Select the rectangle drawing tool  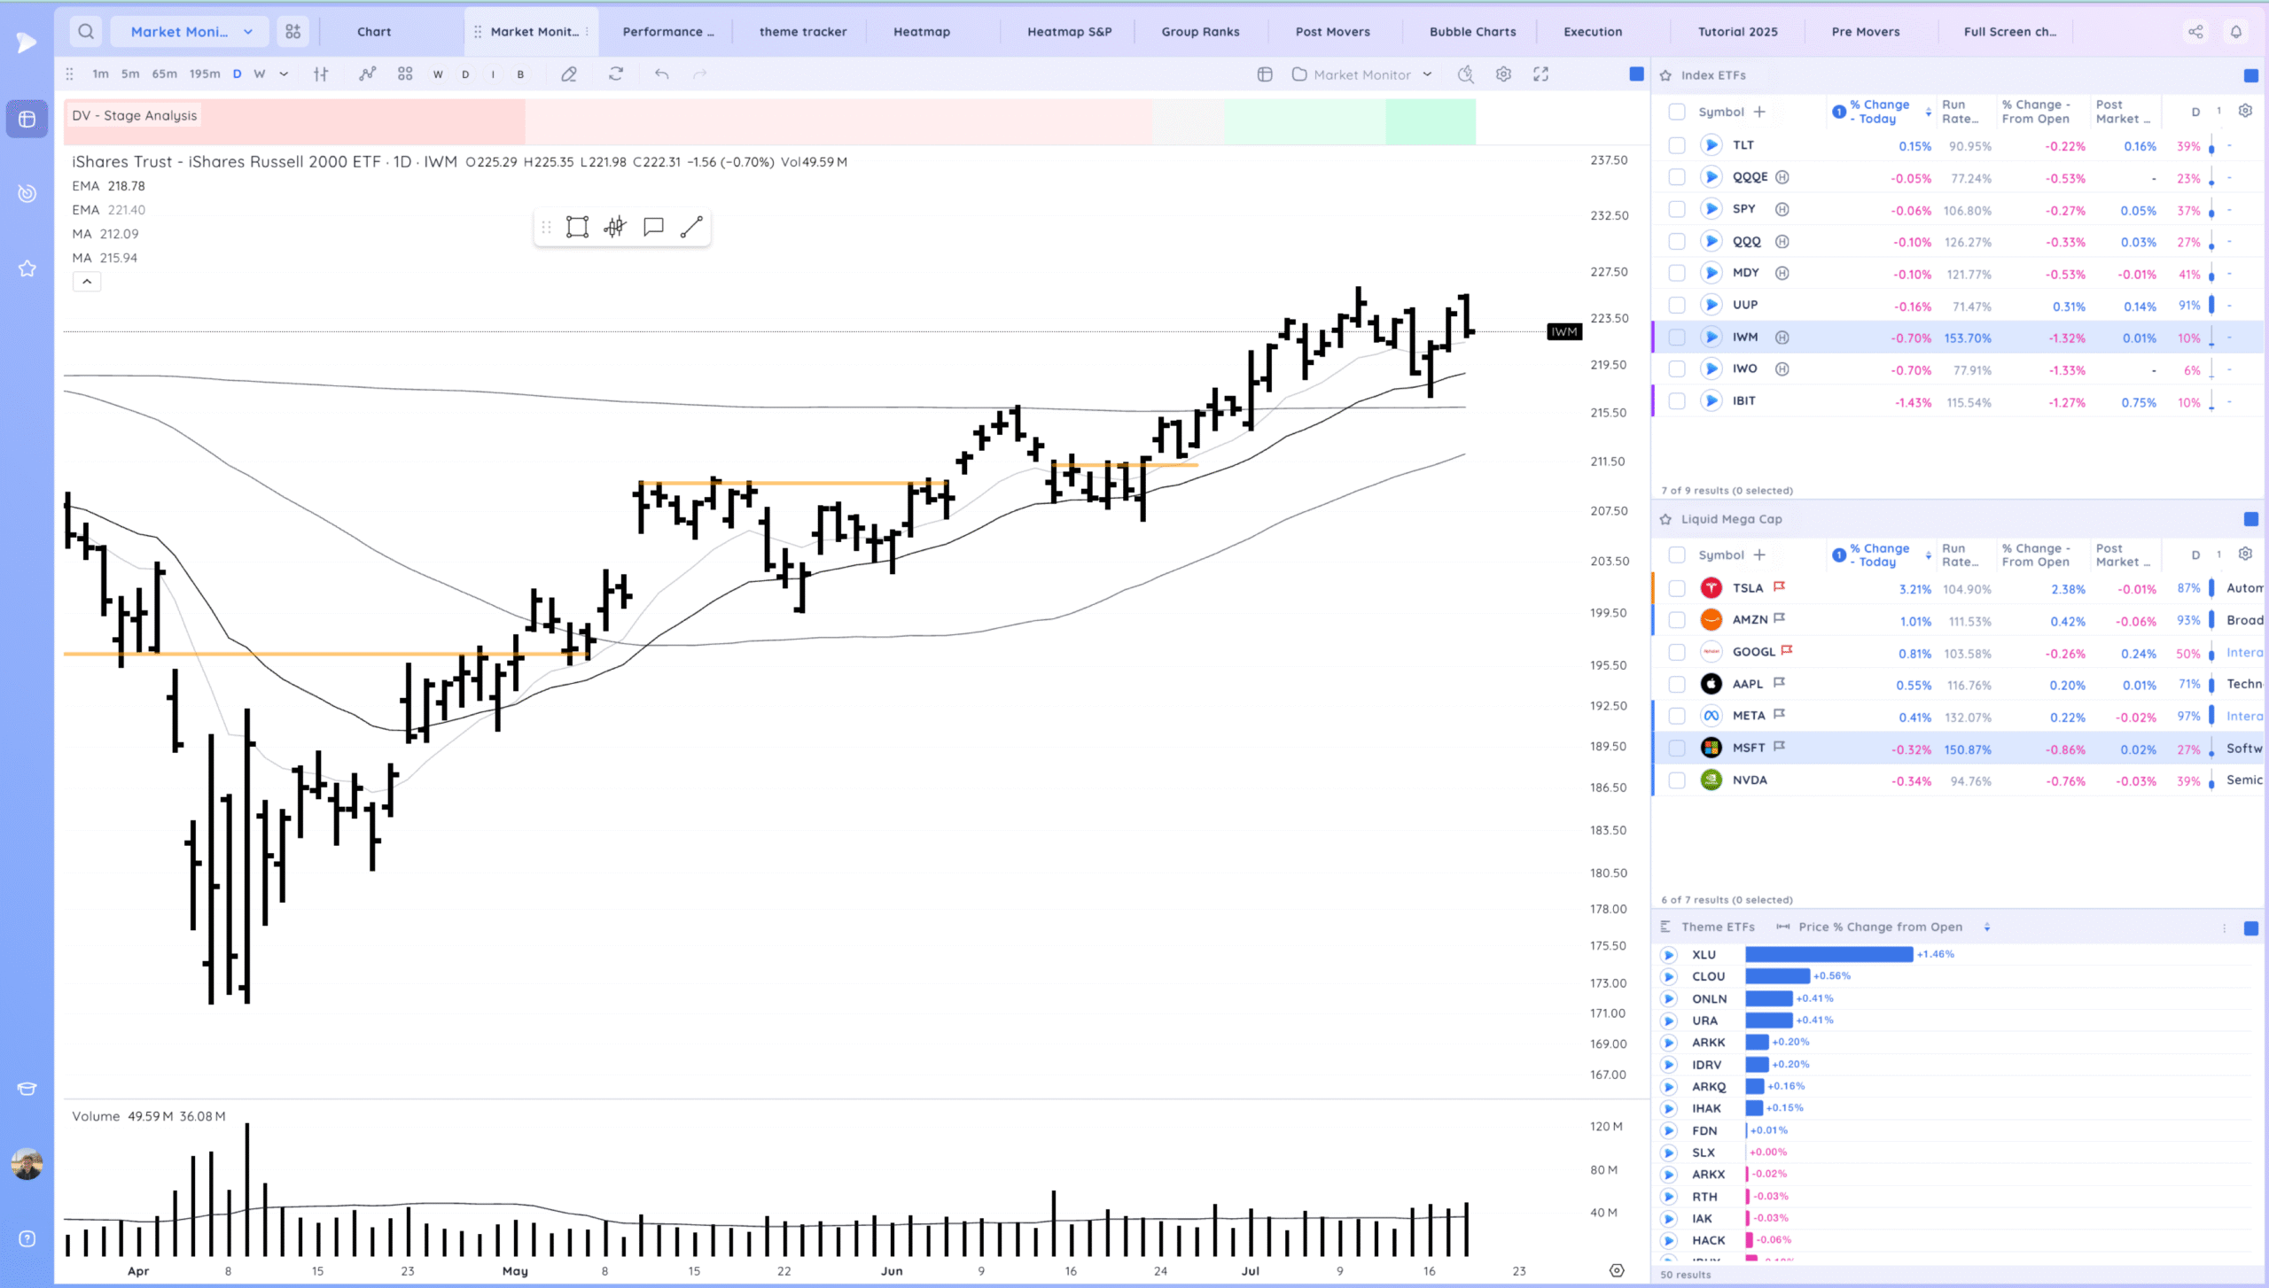577,227
